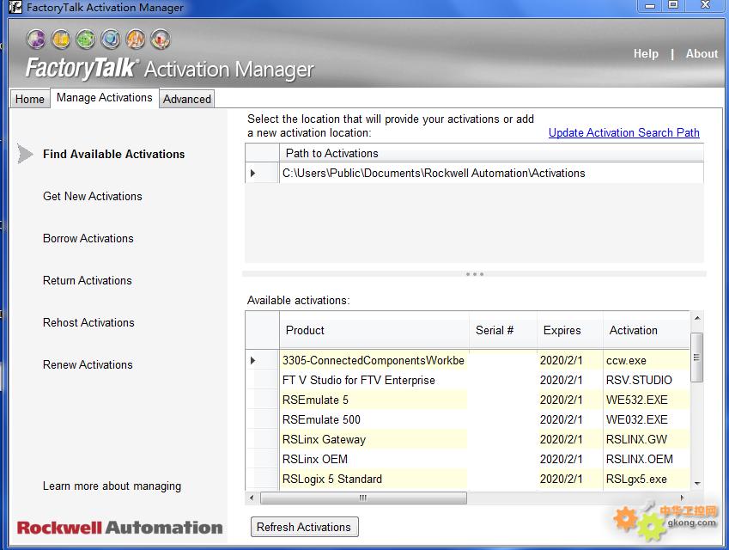Click the horizontal scrollbar left arrow
729x550 pixels.
252,498
